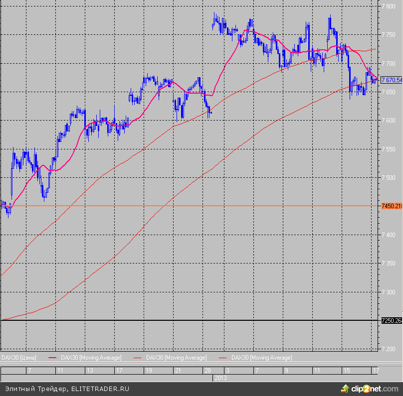Select the rightmost Moving Average legend label
Screen dimensions: 403x396
(262, 358)
